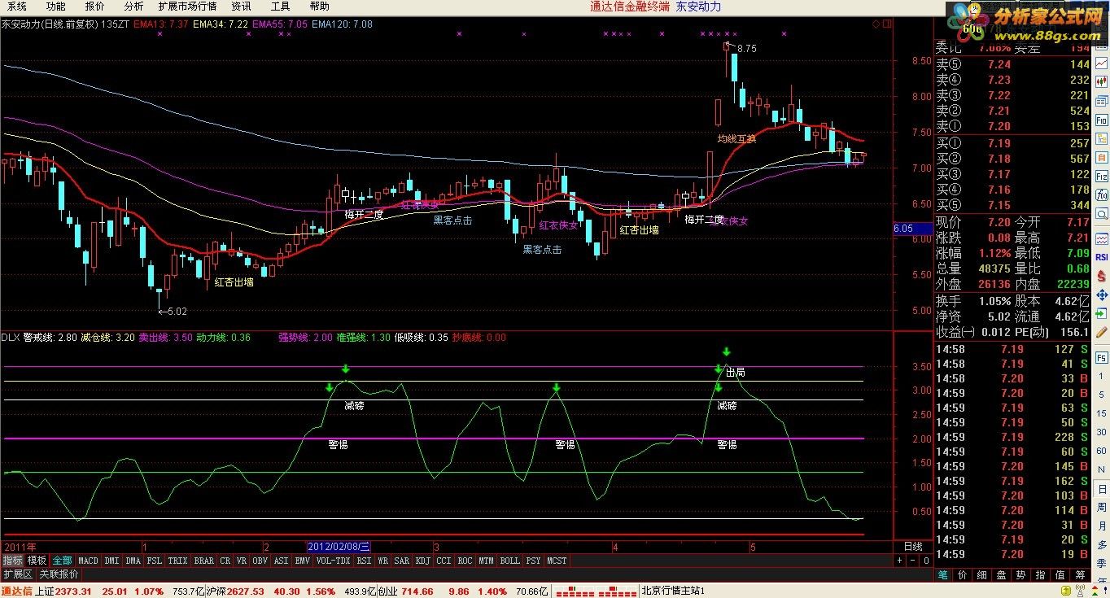Click the 买① bid price 7.19 row
This screenshot has height=598, width=1110.
[x=1012, y=143]
